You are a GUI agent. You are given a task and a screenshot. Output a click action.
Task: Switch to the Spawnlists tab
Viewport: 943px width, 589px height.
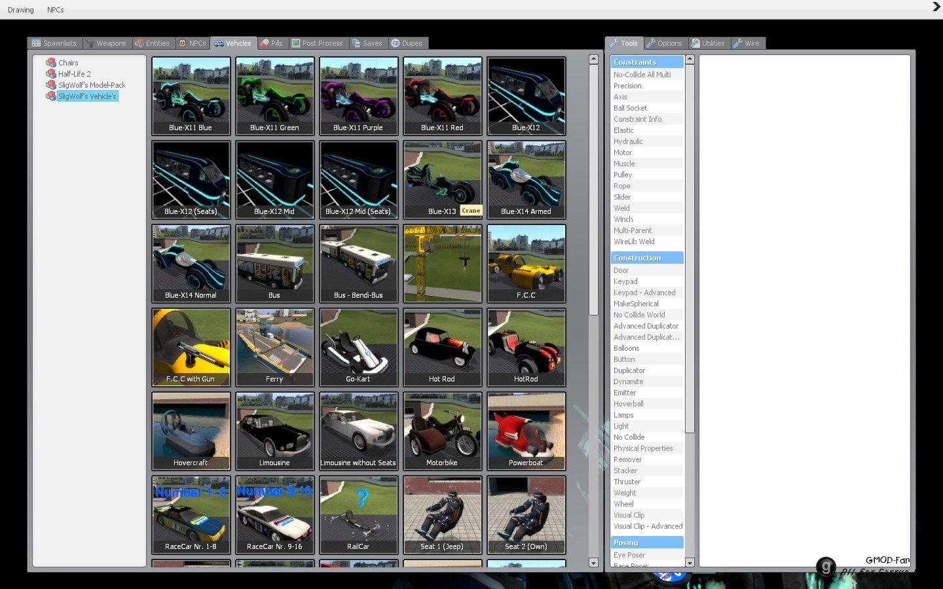pos(54,43)
